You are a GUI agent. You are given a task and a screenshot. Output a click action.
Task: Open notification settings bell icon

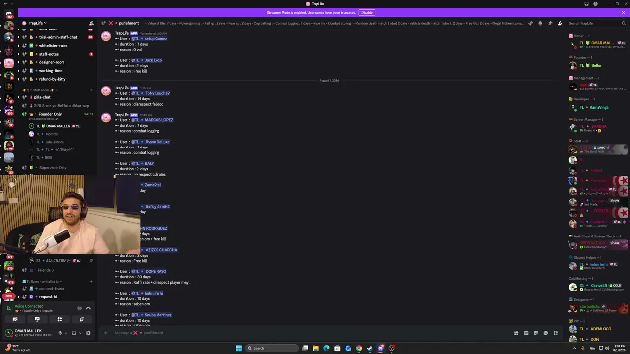coord(540,23)
